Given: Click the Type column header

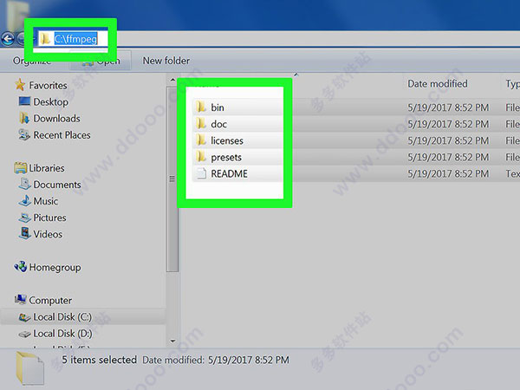Looking at the screenshot, I should 512,83.
